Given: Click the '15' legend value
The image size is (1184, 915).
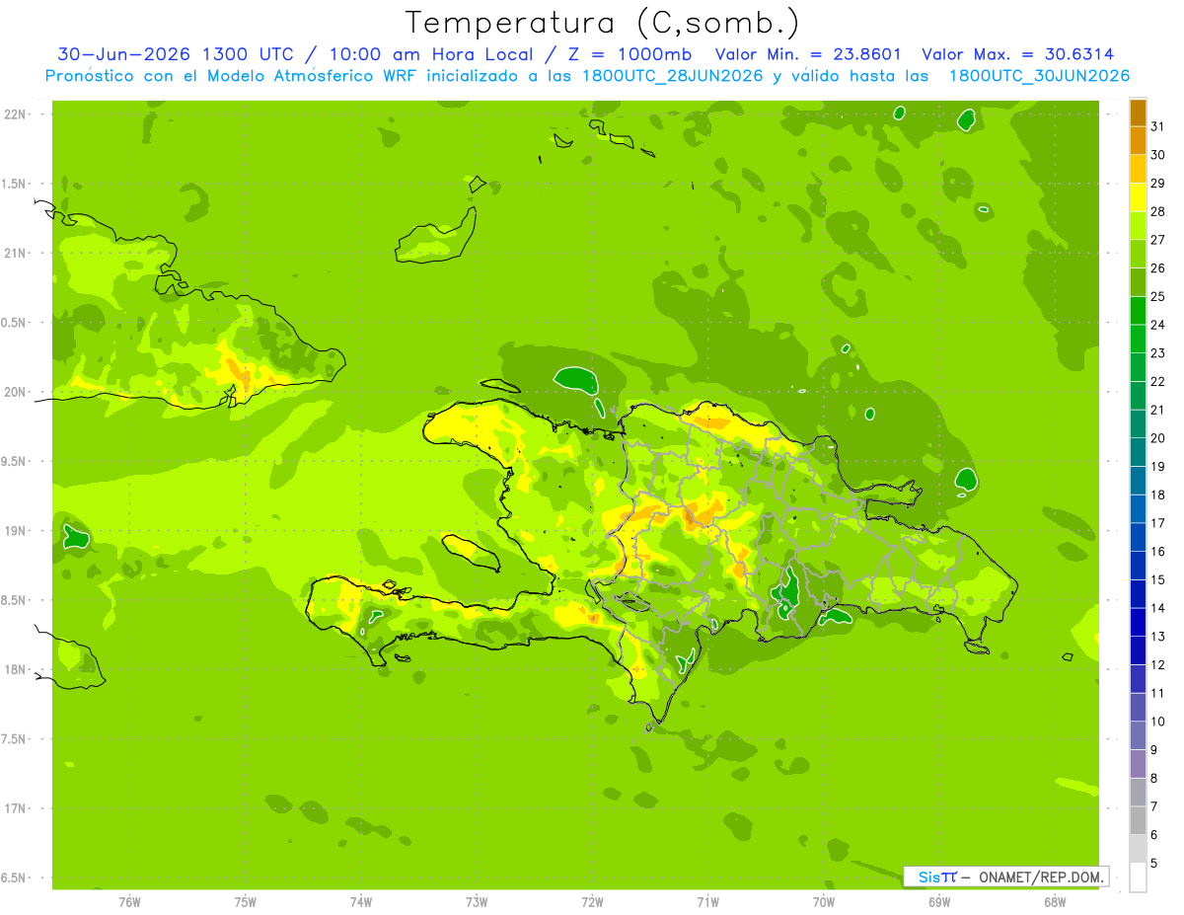Looking at the screenshot, I should [1158, 579].
